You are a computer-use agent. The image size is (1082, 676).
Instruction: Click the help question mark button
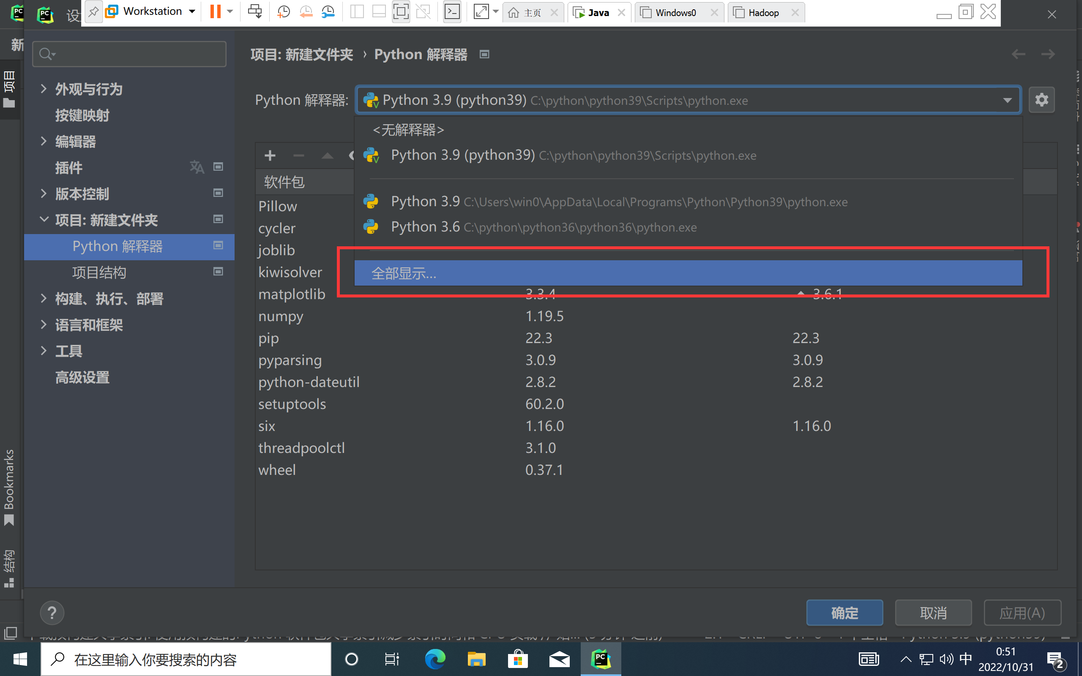[x=52, y=612]
